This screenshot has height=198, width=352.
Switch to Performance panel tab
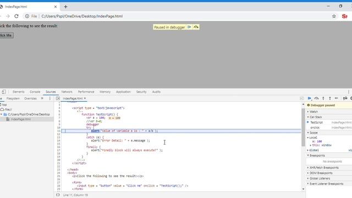point(86,92)
